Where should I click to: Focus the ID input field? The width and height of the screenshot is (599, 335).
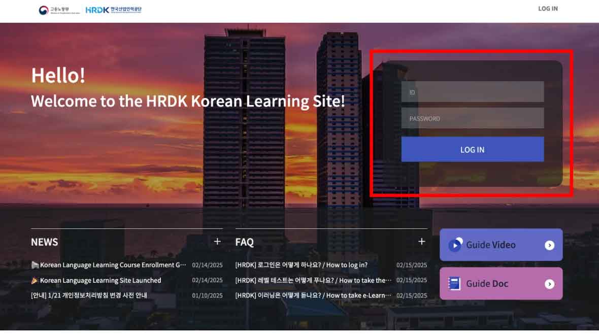(x=472, y=92)
